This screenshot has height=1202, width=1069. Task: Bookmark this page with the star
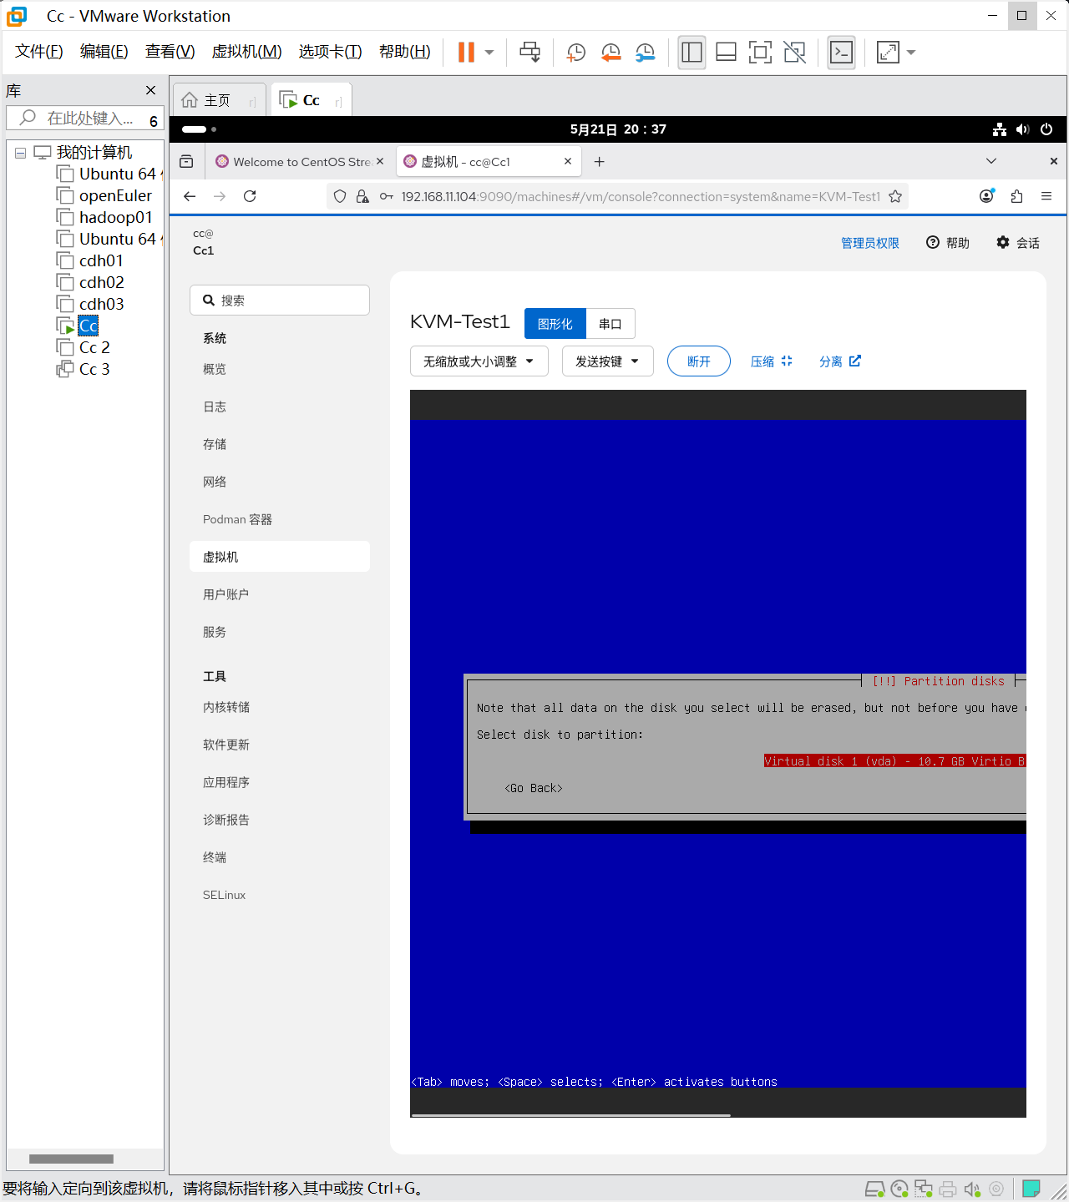(895, 196)
